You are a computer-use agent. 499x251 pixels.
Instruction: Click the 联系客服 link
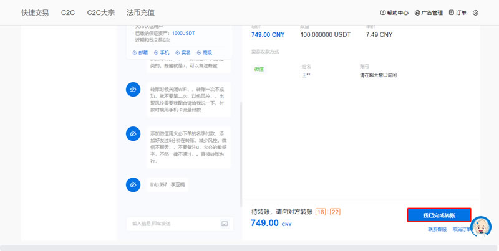[437, 229]
